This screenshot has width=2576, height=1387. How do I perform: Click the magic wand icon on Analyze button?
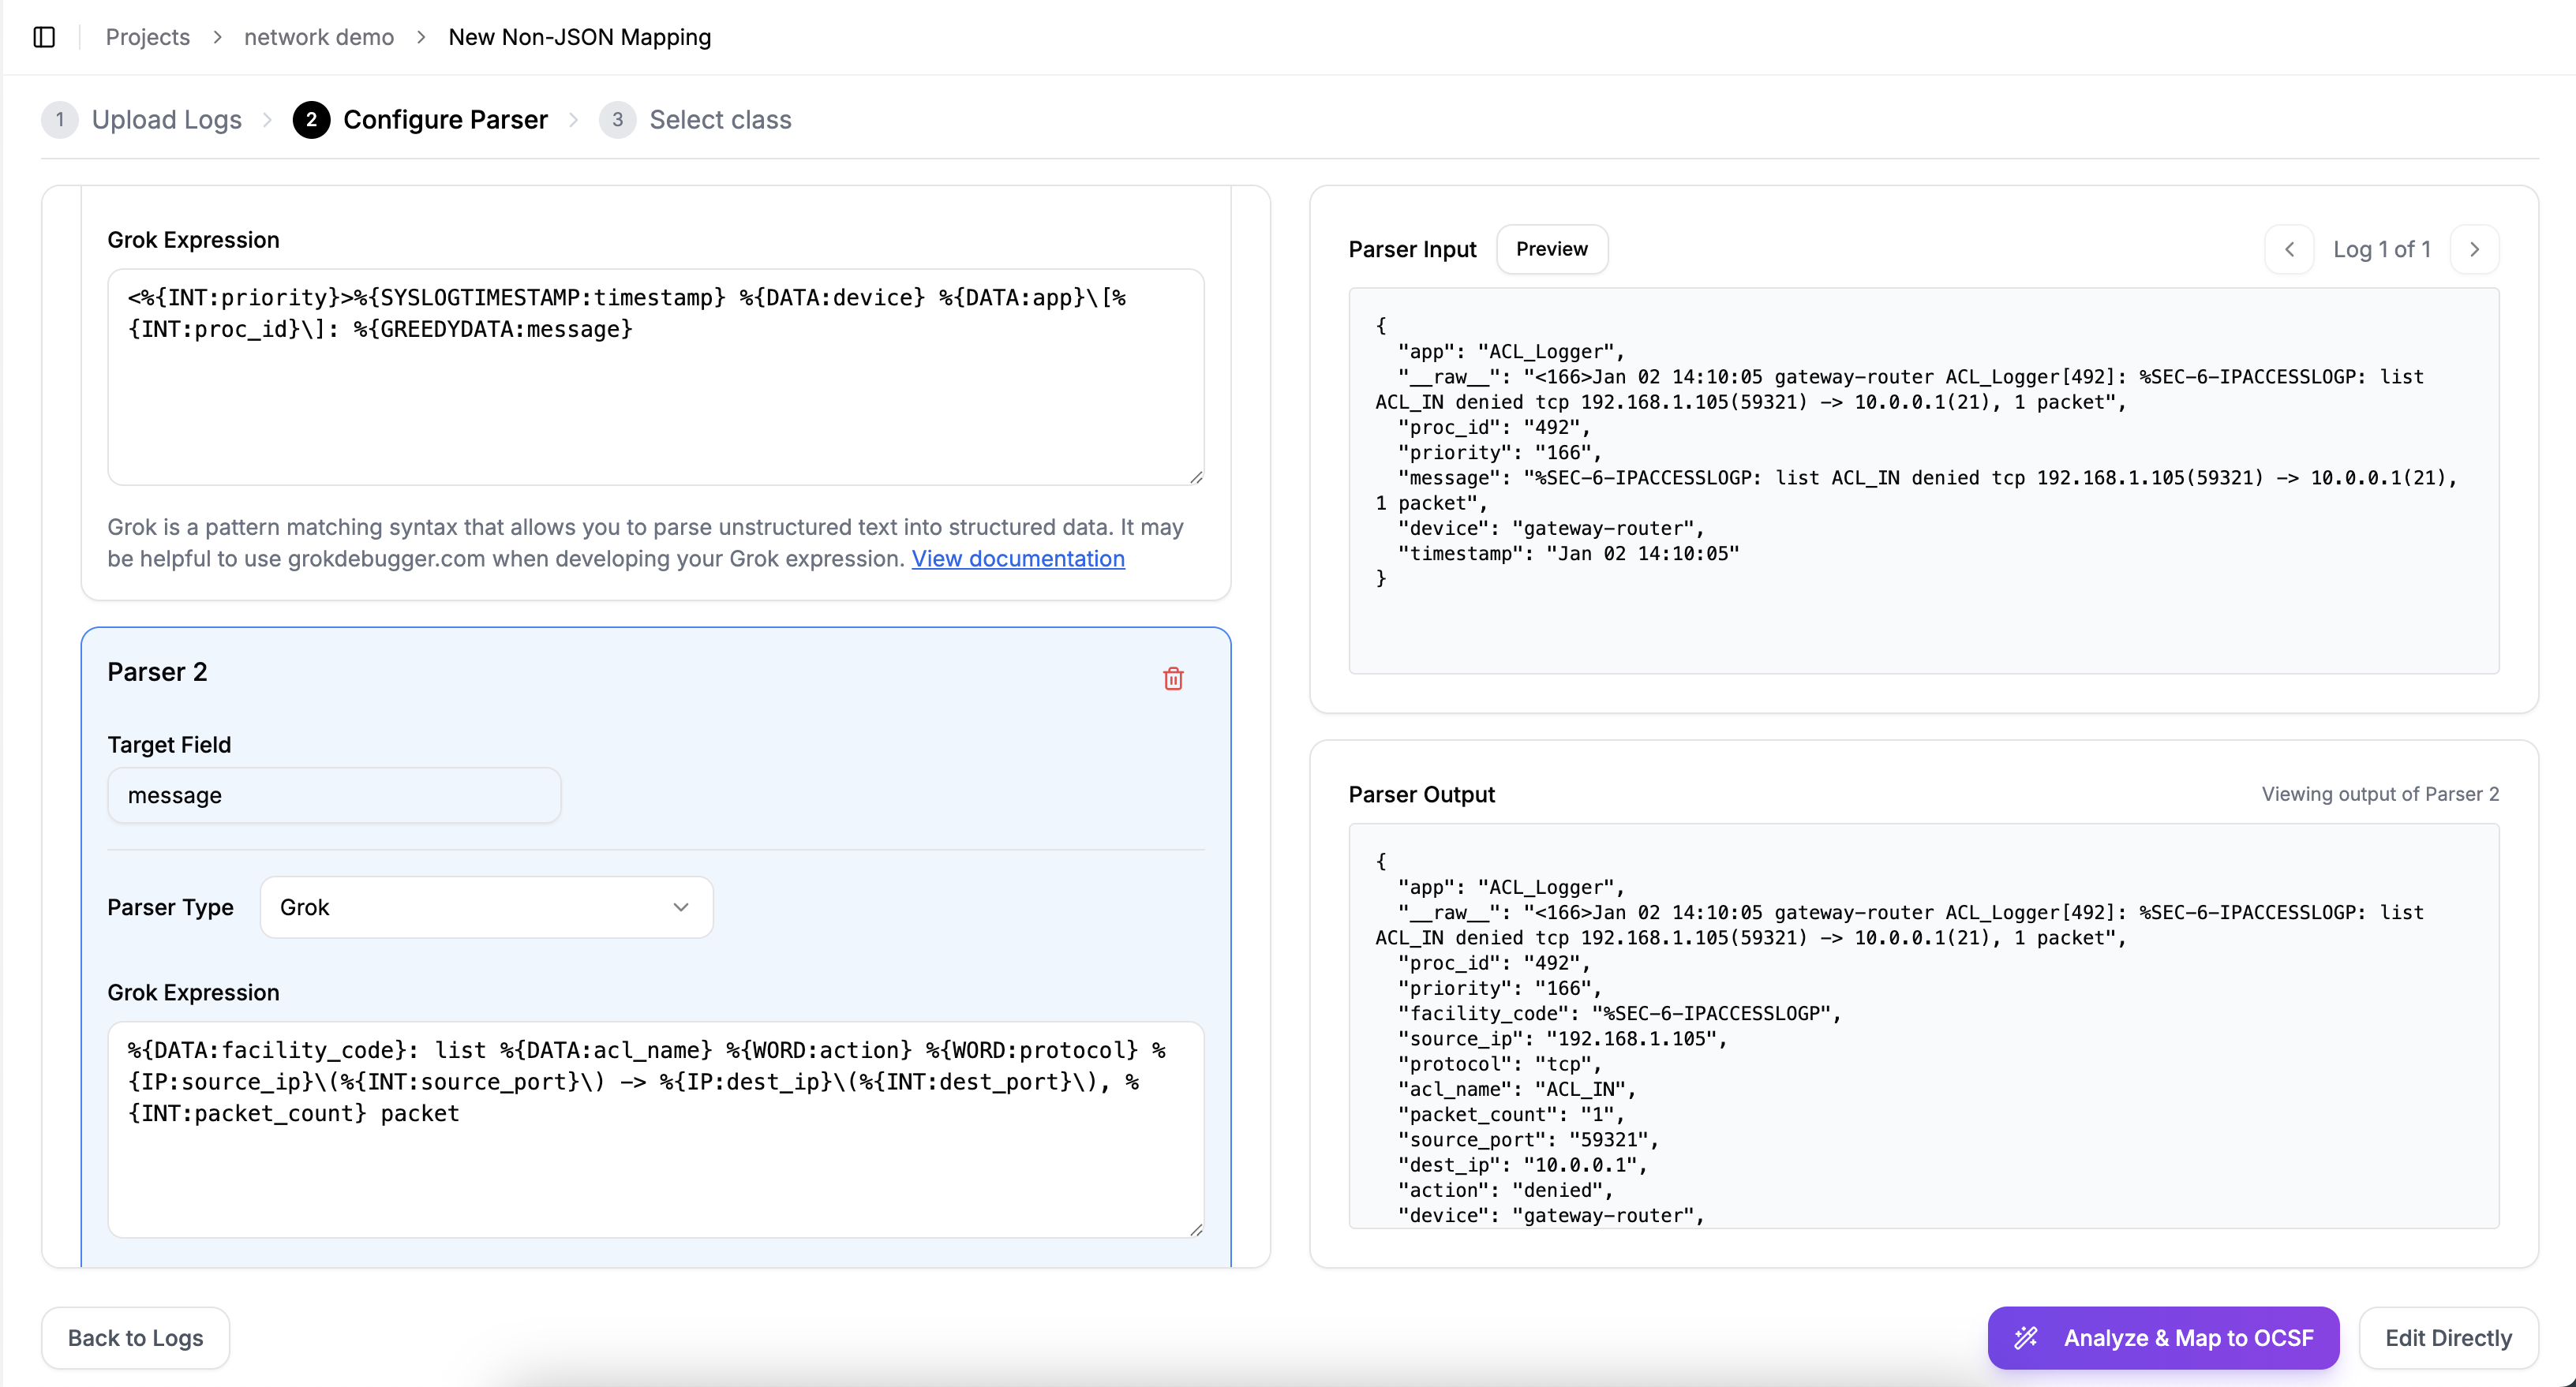pyautogui.click(x=2026, y=1337)
